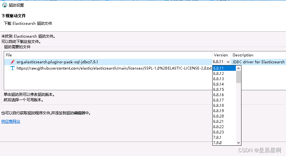Pick version 6.8.21 in the list
286x156 pixels.
coord(224,121)
